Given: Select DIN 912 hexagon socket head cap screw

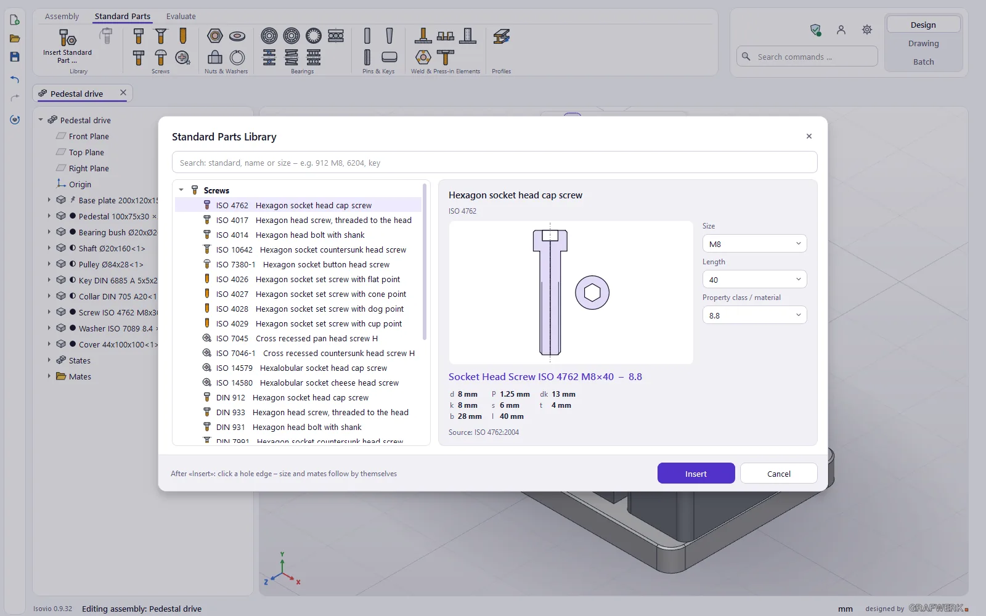Looking at the screenshot, I should [x=299, y=397].
